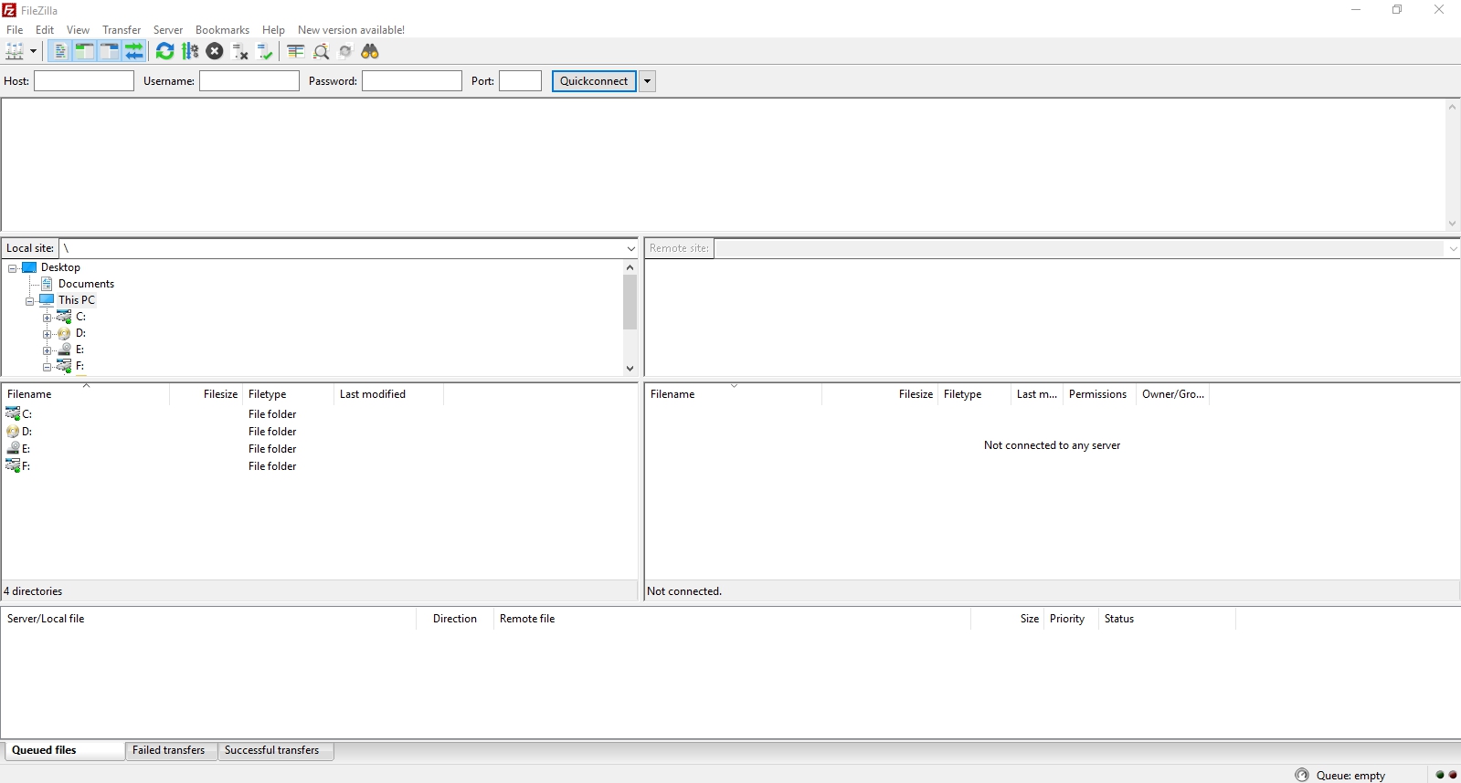This screenshot has width=1461, height=783.
Task: Select Desktop in the local tree
Action: tap(60, 267)
